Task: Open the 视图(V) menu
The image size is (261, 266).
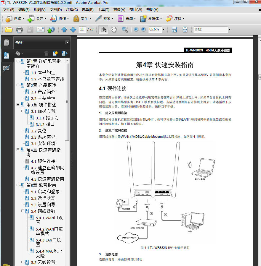Action: click(x=40, y=10)
